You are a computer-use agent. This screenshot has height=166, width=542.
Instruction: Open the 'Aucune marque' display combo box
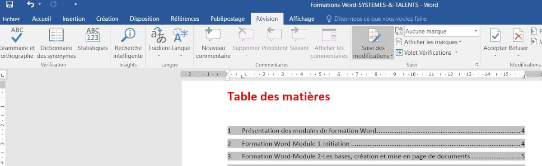coord(441,31)
